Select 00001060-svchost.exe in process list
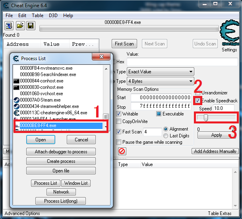Viewport: 242px width, 219px height. (41, 94)
